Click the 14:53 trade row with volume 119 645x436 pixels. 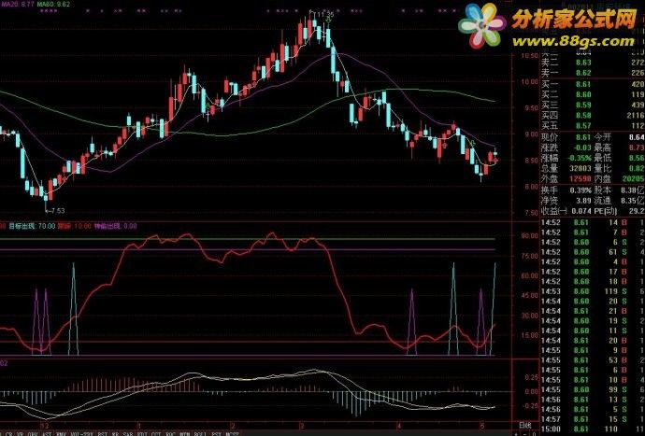[x=593, y=291]
